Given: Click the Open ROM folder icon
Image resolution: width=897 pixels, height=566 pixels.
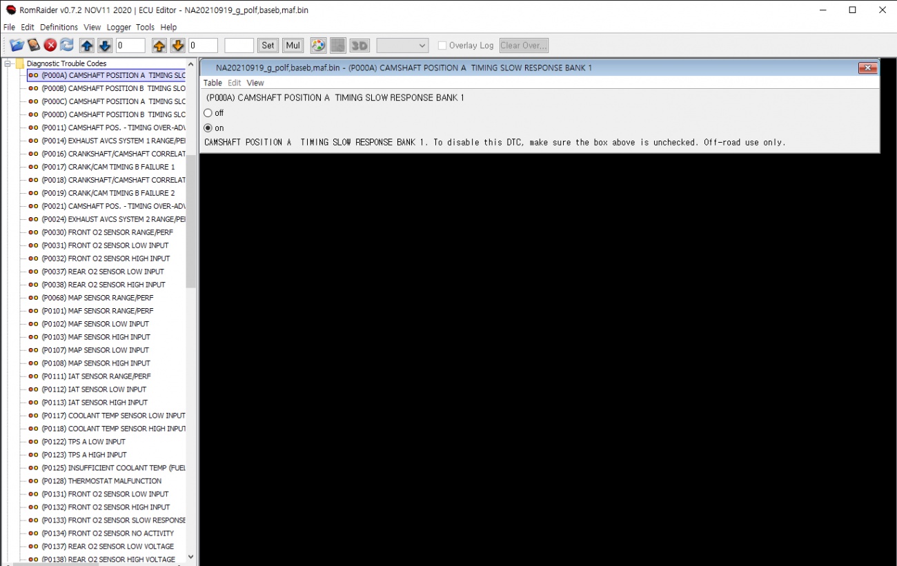Looking at the screenshot, I should 17,46.
